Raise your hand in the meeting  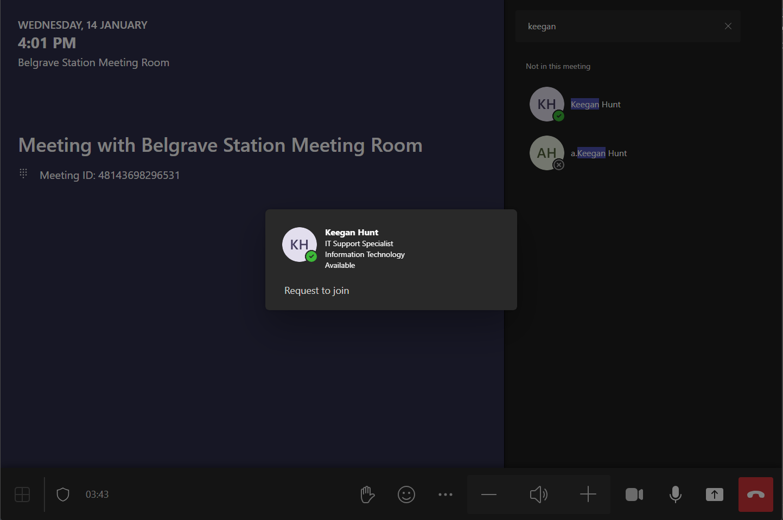[367, 495]
